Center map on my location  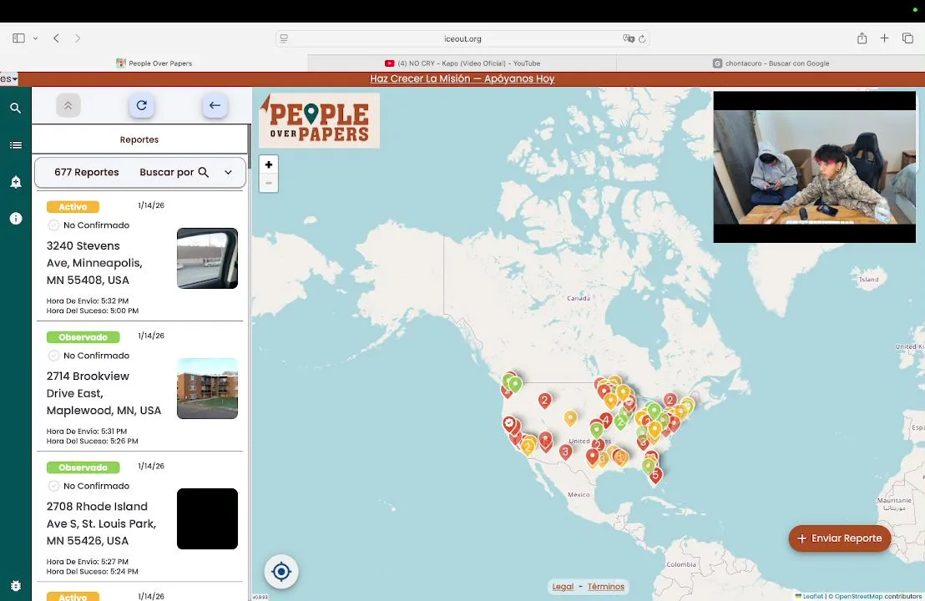[281, 572]
